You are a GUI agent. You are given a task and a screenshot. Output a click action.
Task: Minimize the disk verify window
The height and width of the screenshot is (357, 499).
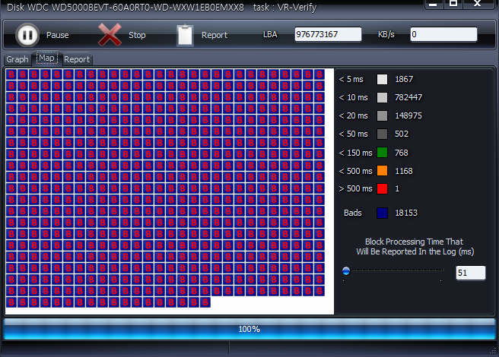click(x=433, y=4)
